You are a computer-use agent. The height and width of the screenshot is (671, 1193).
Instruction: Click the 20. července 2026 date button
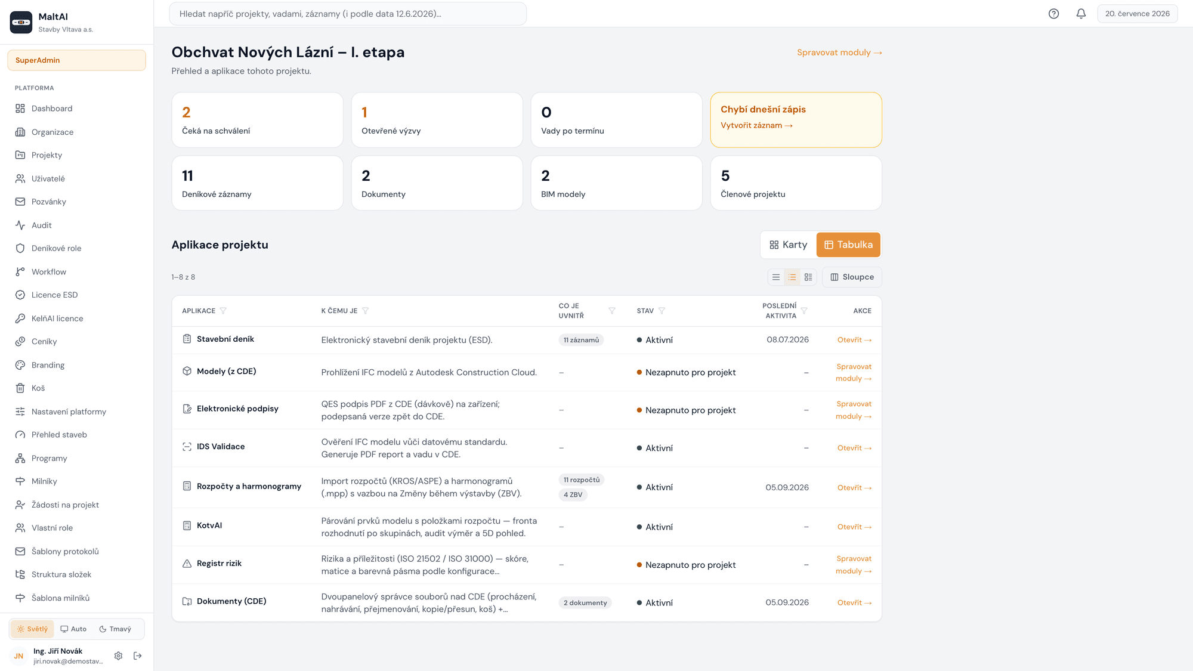click(1137, 14)
